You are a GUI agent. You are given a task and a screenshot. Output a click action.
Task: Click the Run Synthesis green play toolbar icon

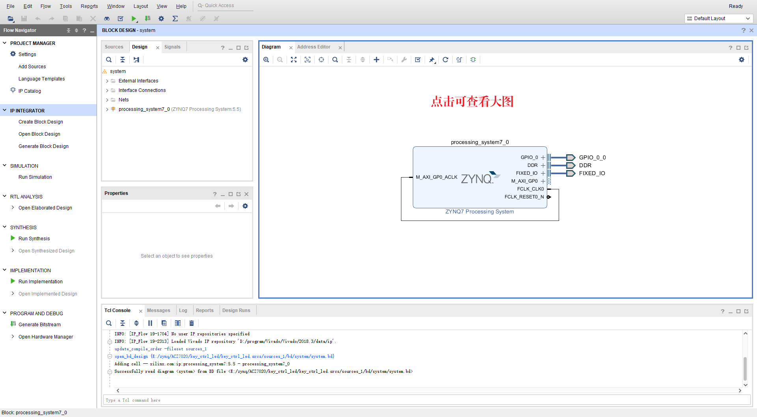tap(134, 19)
